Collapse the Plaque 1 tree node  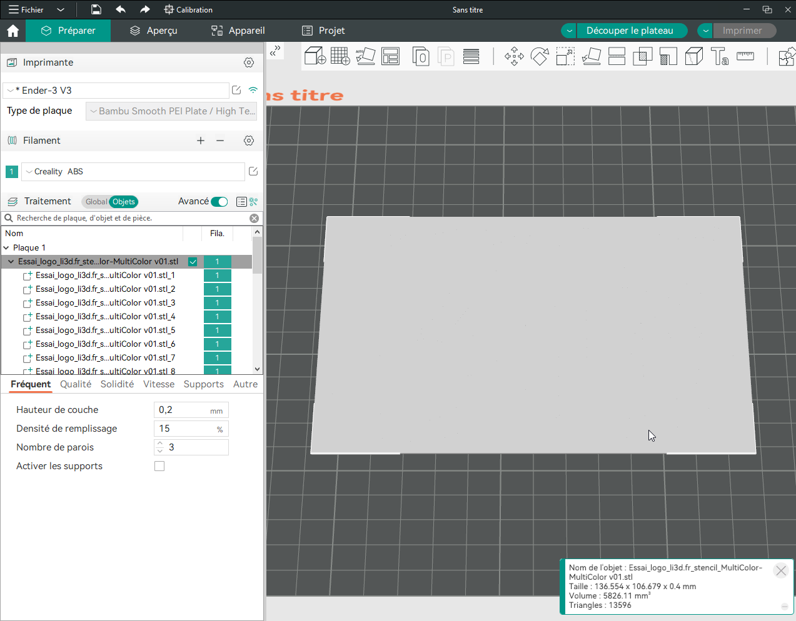tap(6, 248)
